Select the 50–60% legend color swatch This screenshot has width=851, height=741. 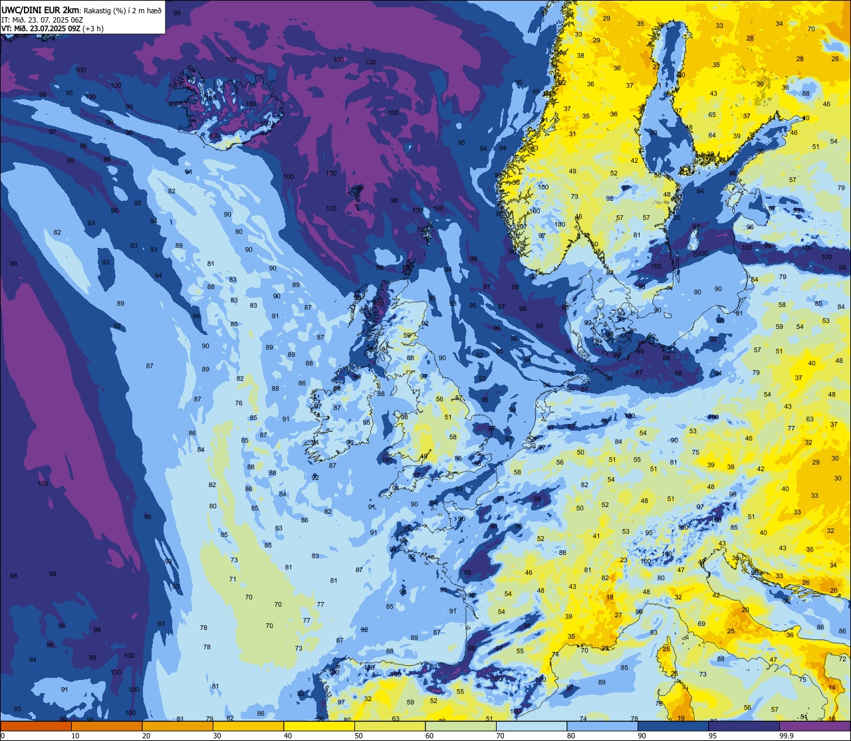[390, 726]
